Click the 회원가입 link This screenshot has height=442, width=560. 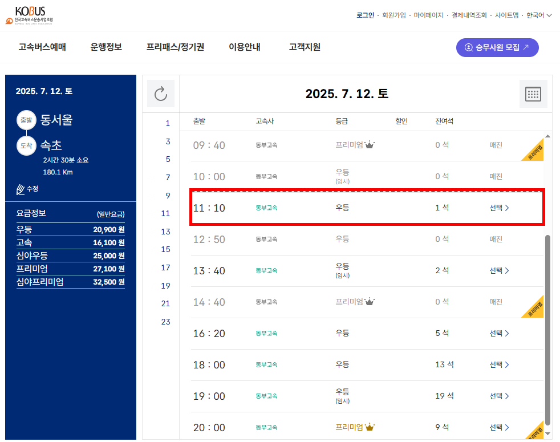click(x=394, y=15)
